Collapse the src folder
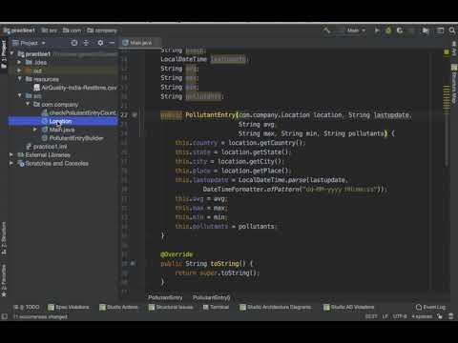The image size is (458, 343). [x=19, y=95]
